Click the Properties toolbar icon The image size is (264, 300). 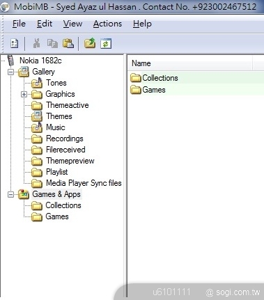(x=15, y=43)
